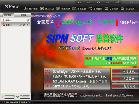Image resolution: width=139 pixels, height=104 pixels.
Task: Minimize the XView window
Action: tap(130, 2)
